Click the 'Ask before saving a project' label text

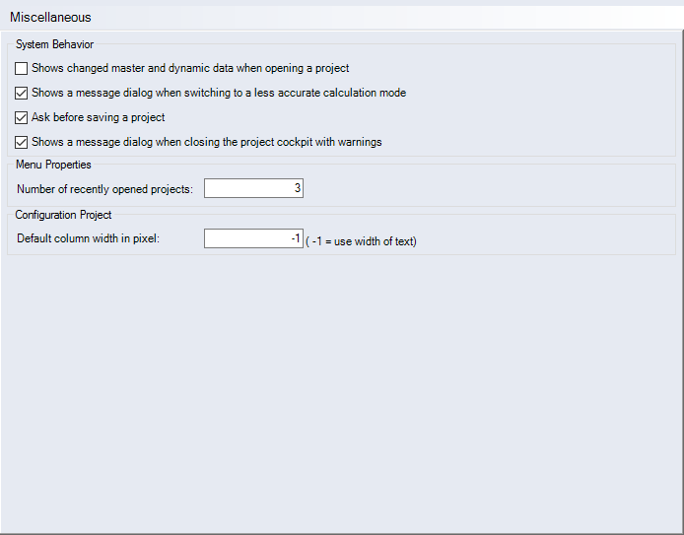[98, 117]
